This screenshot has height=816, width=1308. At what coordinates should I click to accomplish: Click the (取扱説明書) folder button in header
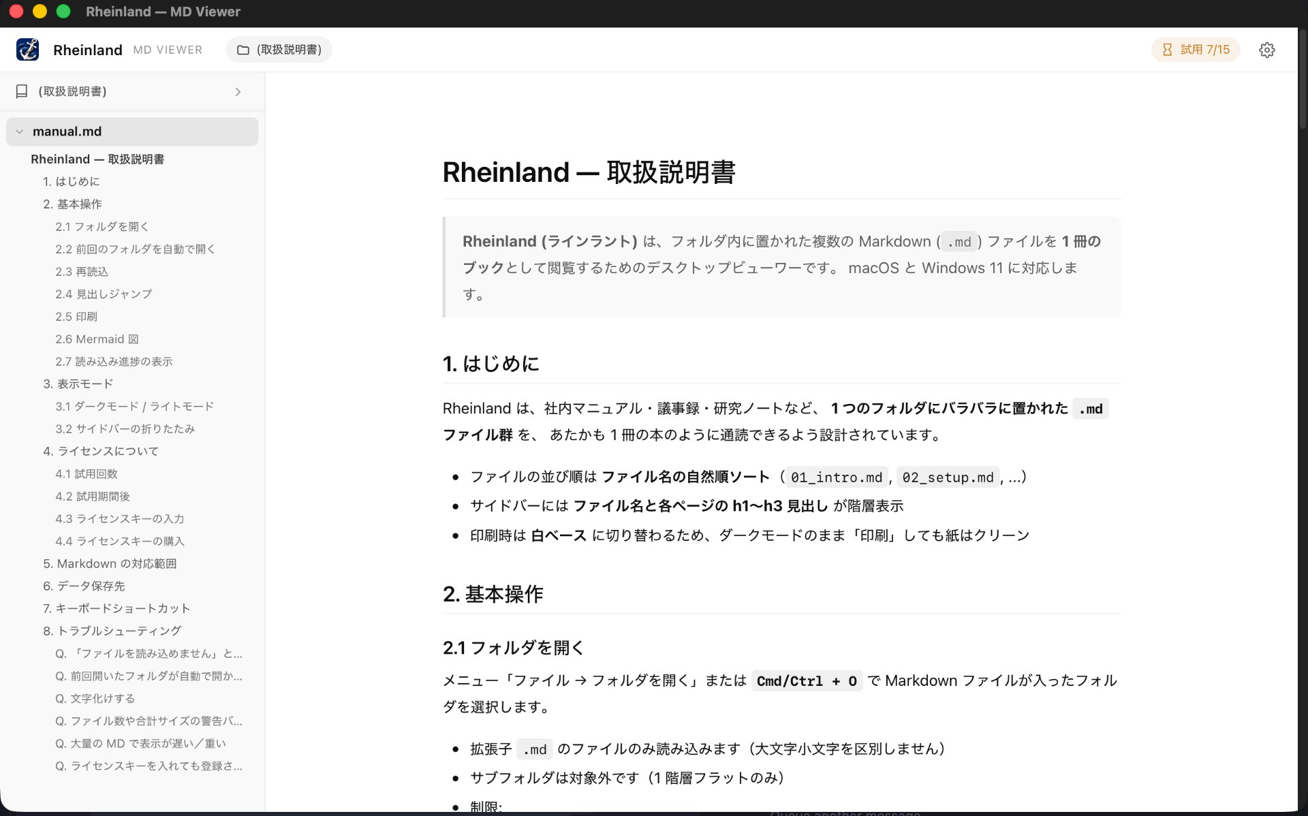279,50
